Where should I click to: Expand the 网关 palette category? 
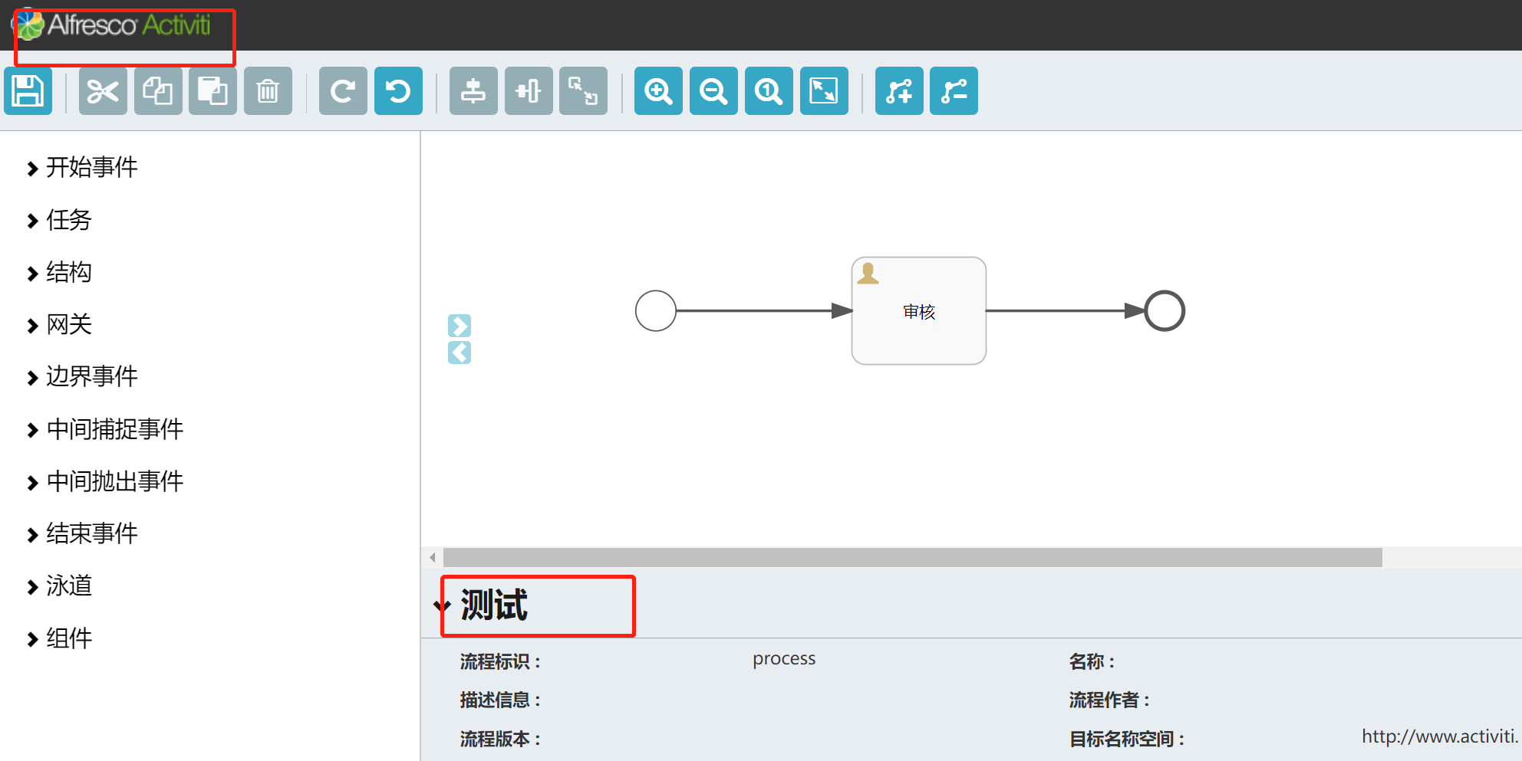68,324
